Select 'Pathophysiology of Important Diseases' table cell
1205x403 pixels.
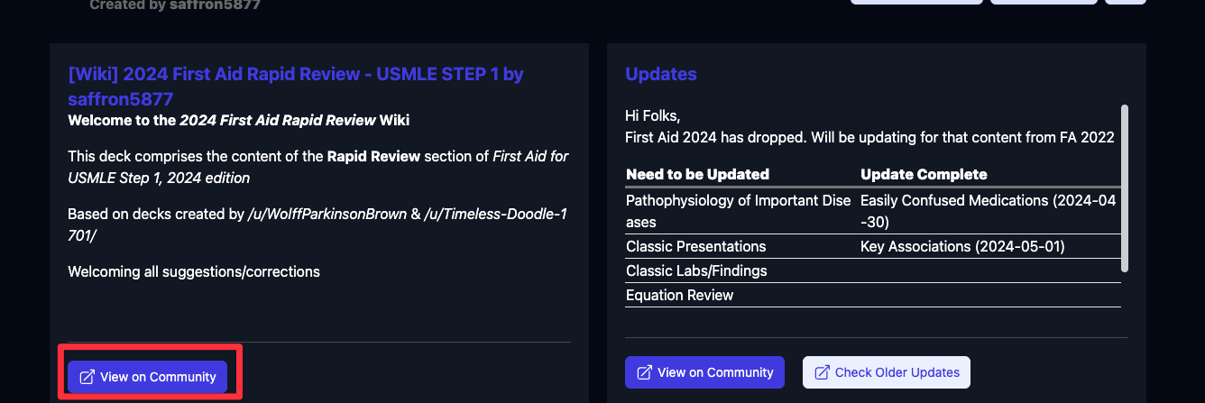pos(738,210)
